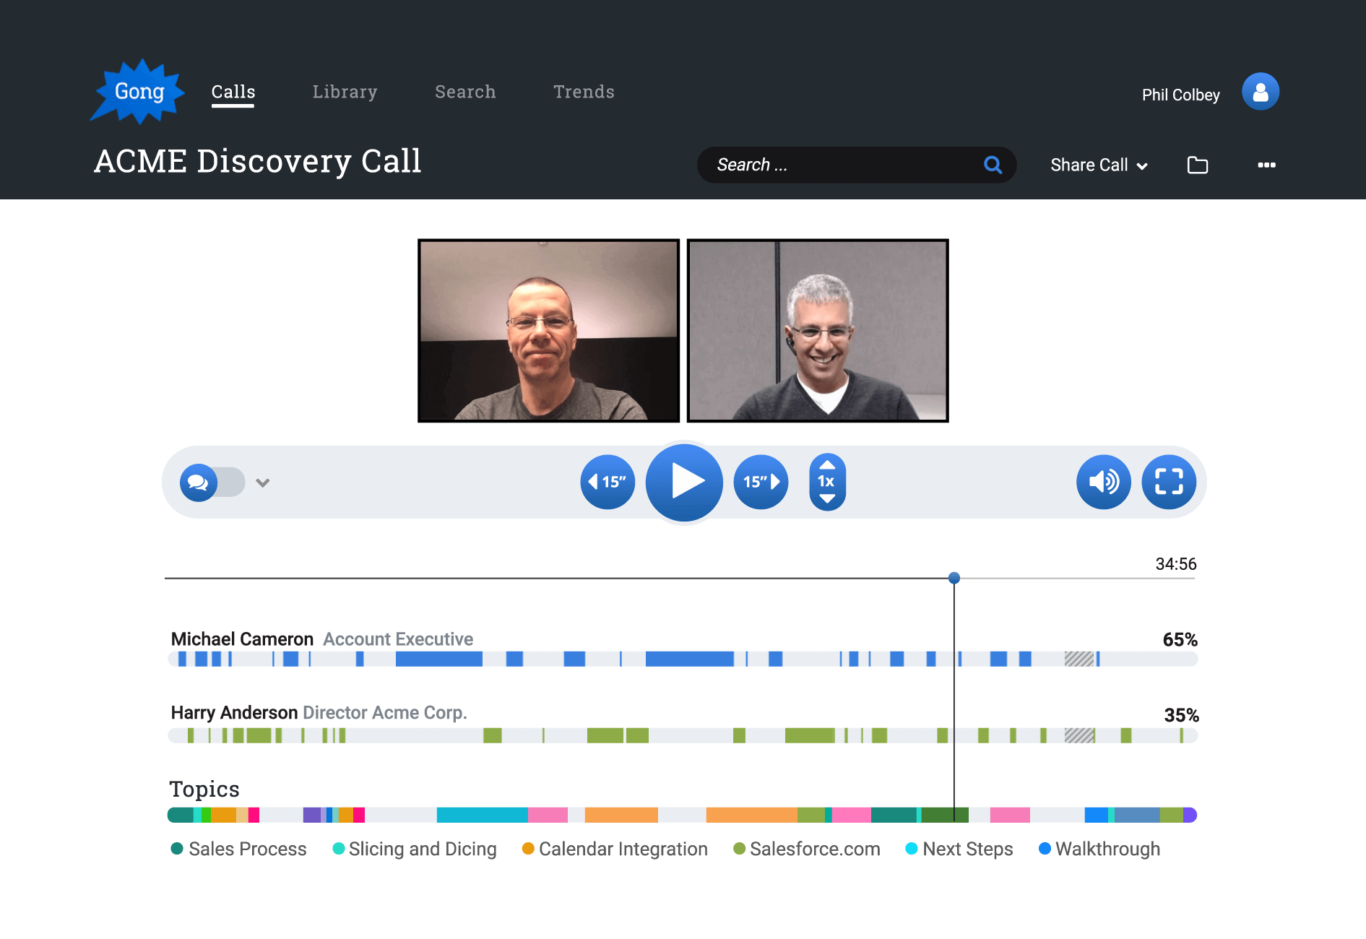Enter fullscreen mode
This screenshot has height=939, width=1366.
click(x=1169, y=482)
